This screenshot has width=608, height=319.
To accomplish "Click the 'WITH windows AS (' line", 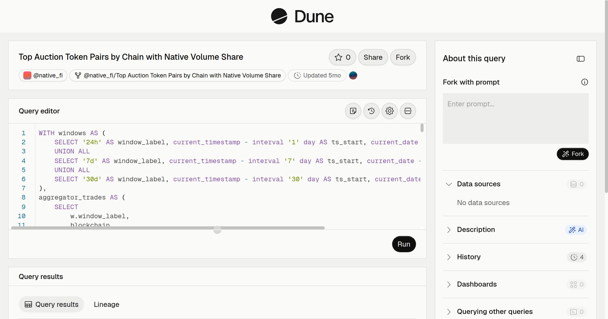I will point(72,133).
